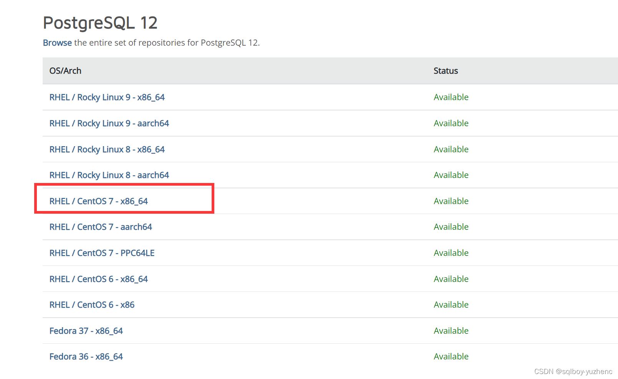The width and height of the screenshot is (618, 379).
Task: Click the PostgreSQL 12 heading
Action: (x=100, y=23)
